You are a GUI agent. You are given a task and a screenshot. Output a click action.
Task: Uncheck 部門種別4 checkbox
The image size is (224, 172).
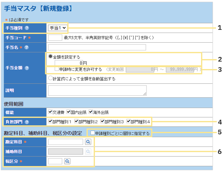pyautogui.click(x=129, y=121)
